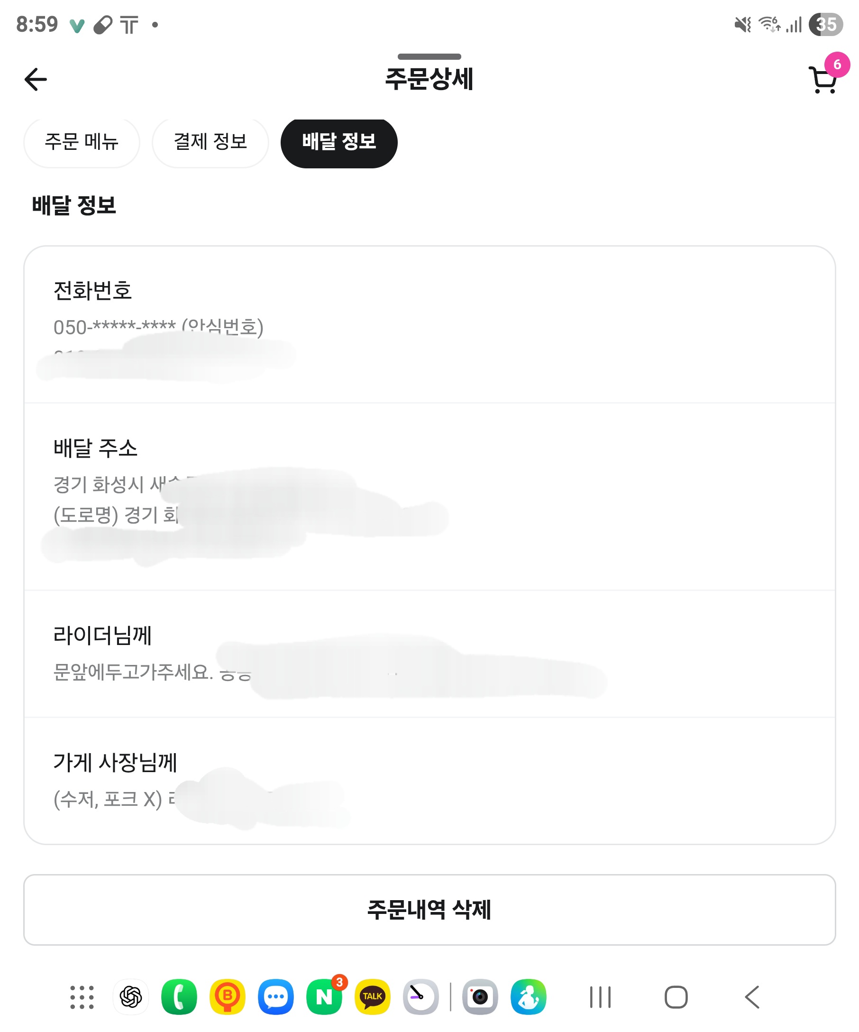The width and height of the screenshot is (859, 1032).
Task: Open the yellow B app icon
Action: (228, 997)
